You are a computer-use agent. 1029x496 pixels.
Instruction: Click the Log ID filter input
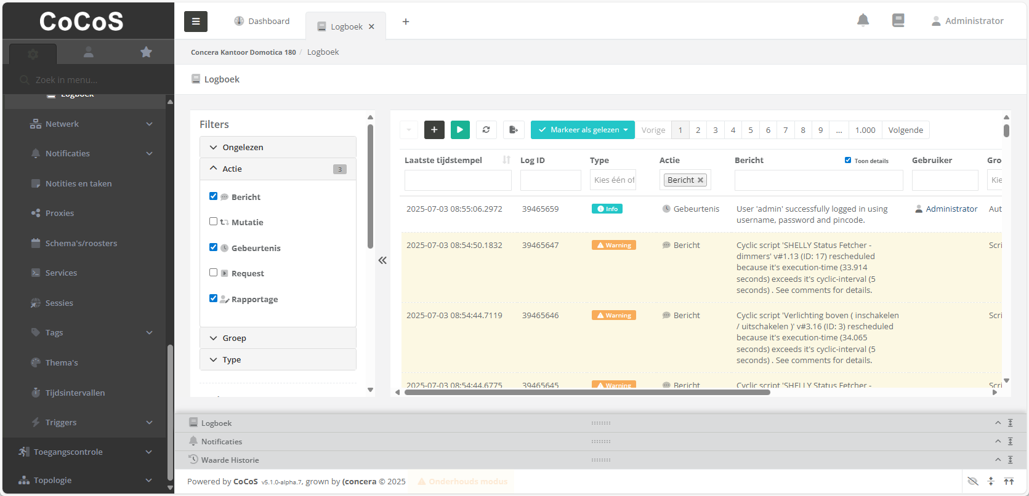click(x=550, y=180)
